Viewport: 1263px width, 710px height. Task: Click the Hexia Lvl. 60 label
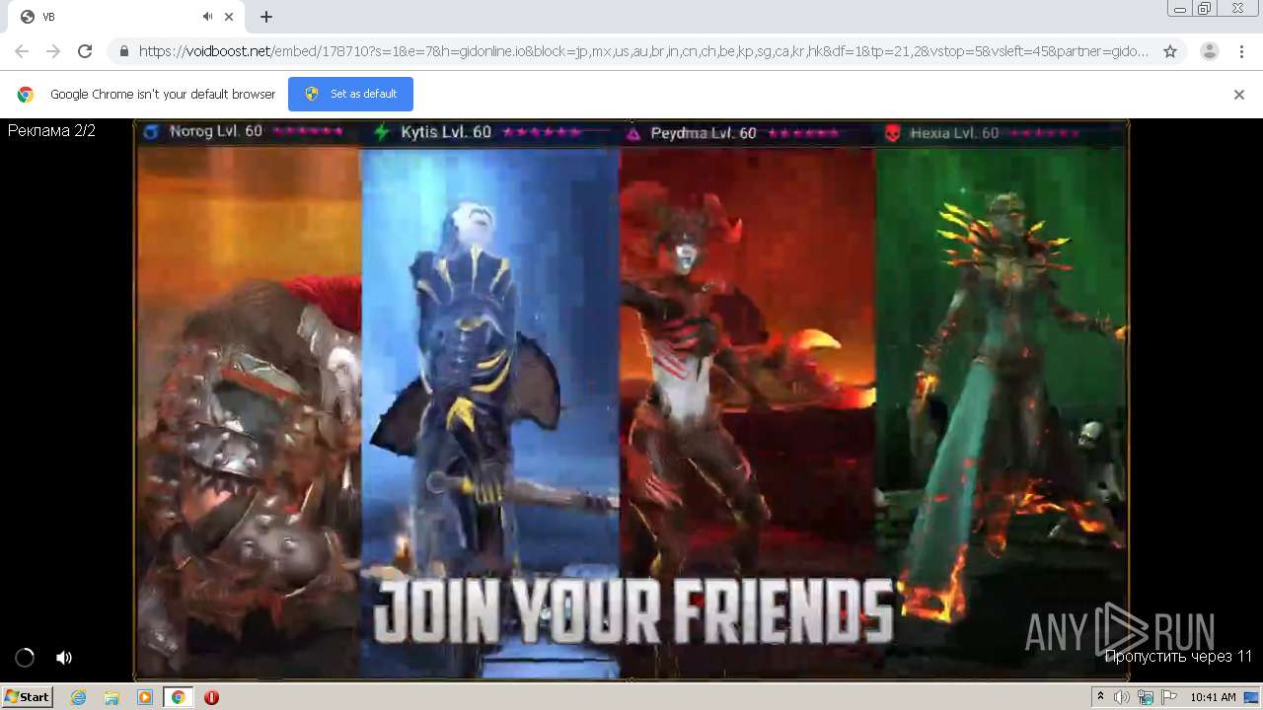click(x=954, y=133)
